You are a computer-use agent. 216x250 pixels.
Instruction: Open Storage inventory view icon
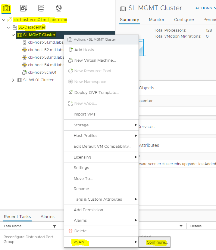41,8
